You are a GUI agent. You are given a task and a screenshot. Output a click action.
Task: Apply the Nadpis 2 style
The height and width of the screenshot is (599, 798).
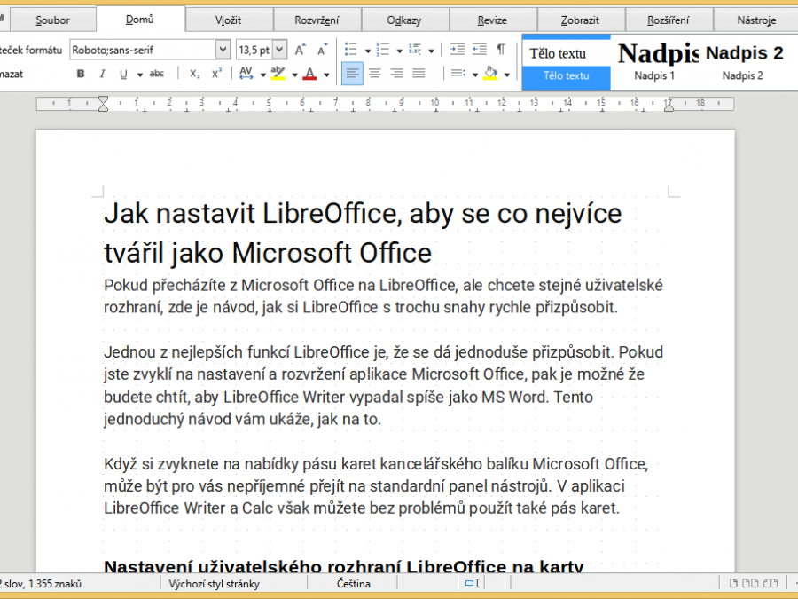point(743,62)
